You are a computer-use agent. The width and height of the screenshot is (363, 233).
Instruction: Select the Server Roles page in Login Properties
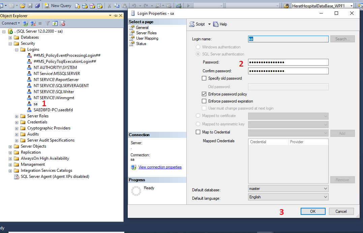pos(146,33)
